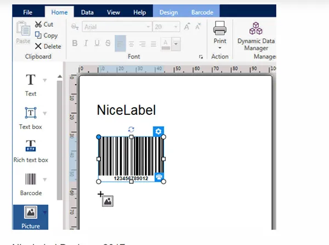
Task: Open the View ribbon tab
Action: pos(114,13)
